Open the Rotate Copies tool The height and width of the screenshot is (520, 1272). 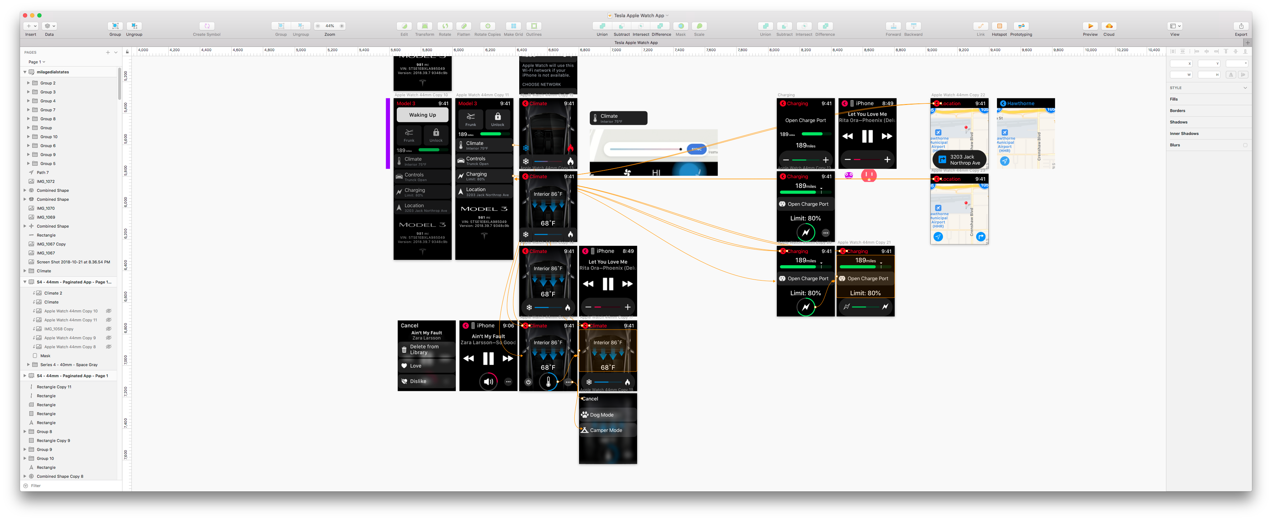click(x=487, y=26)
